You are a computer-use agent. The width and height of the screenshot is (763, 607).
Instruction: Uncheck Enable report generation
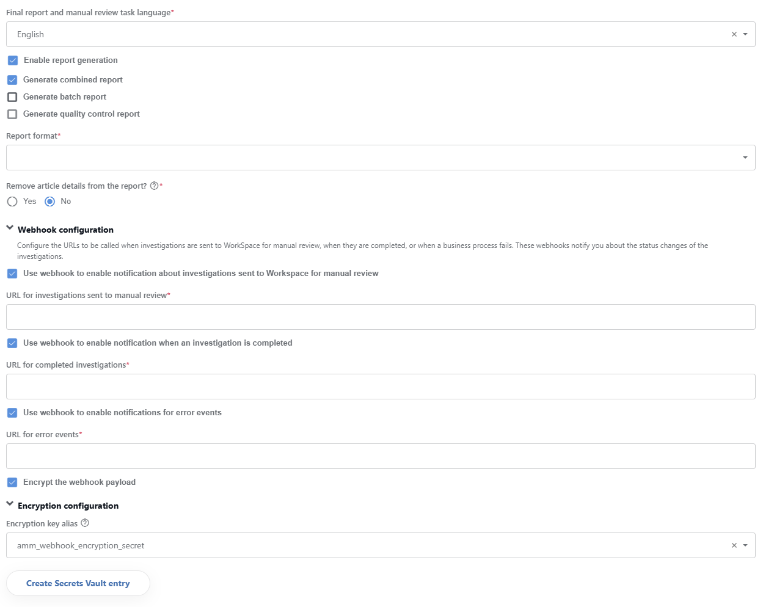pos(13,60)
